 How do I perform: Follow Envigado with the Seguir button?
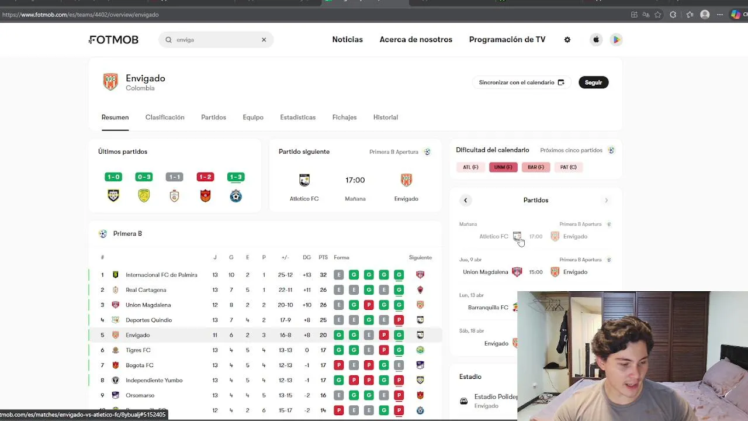[593, 82]
